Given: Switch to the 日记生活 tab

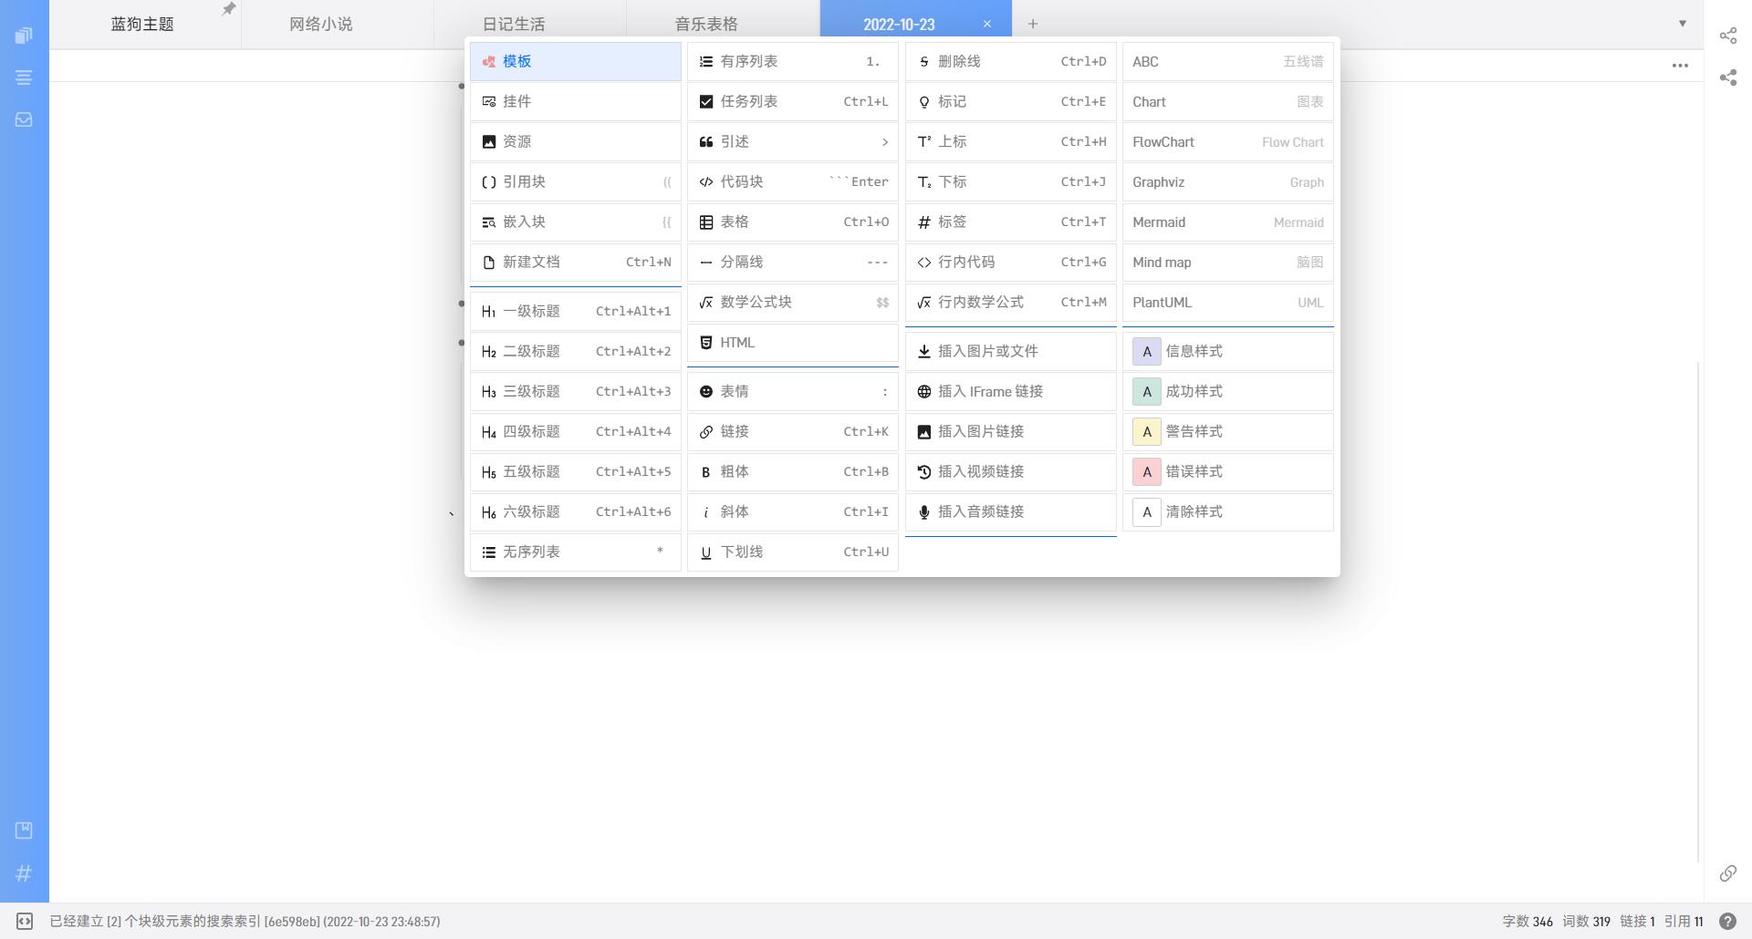Looking at the screenshot, I should click(514, 25).
